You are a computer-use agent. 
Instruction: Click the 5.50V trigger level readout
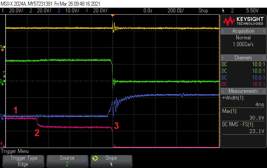[x=252, y=11]
